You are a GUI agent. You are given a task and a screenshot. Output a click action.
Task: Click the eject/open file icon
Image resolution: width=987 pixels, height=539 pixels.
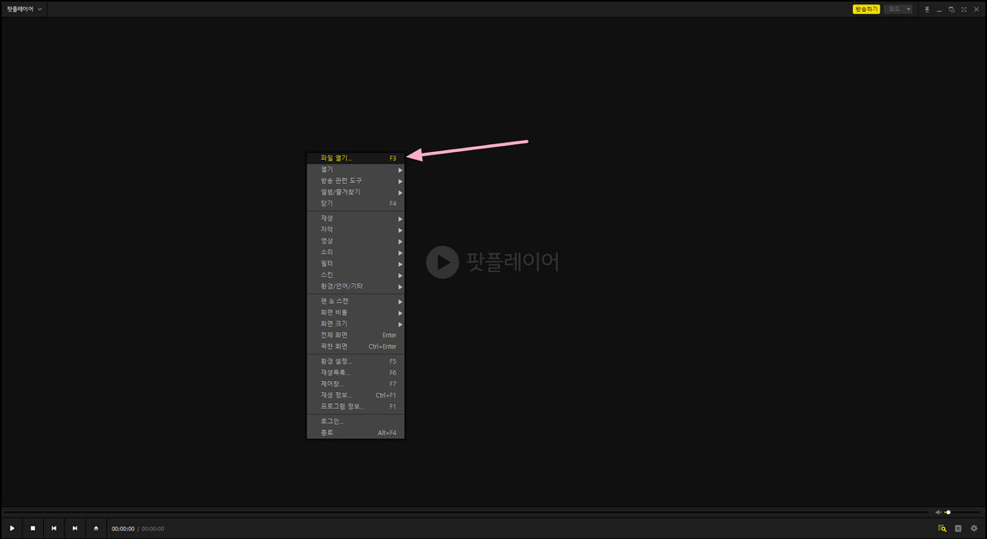(96, 529)
